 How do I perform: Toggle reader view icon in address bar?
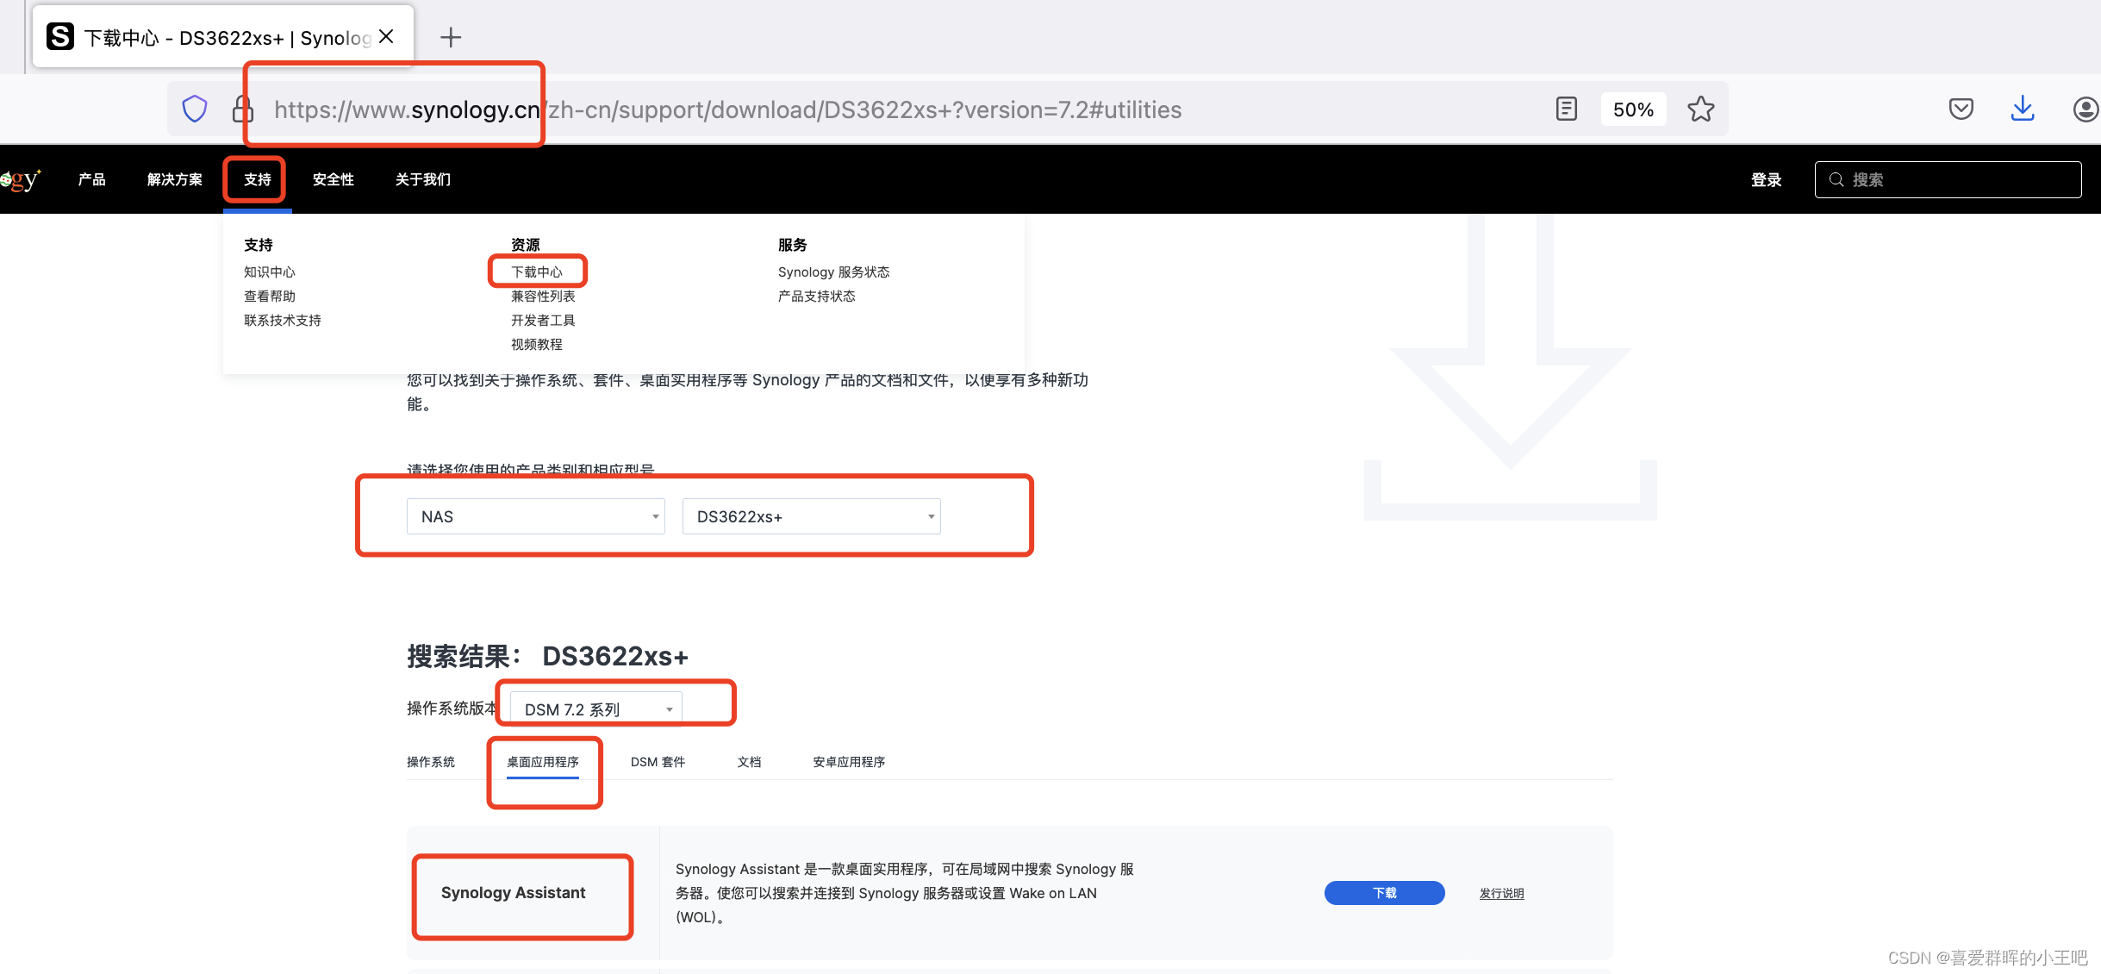1566,109
